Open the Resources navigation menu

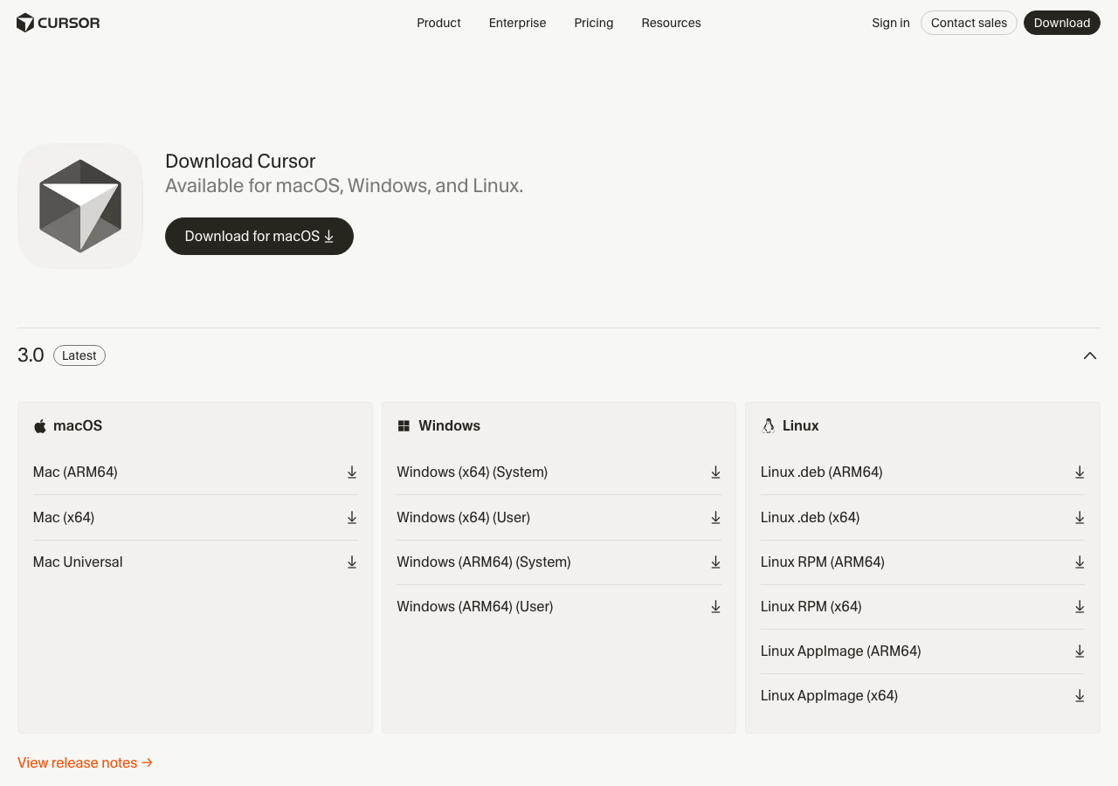coord(671,23)
